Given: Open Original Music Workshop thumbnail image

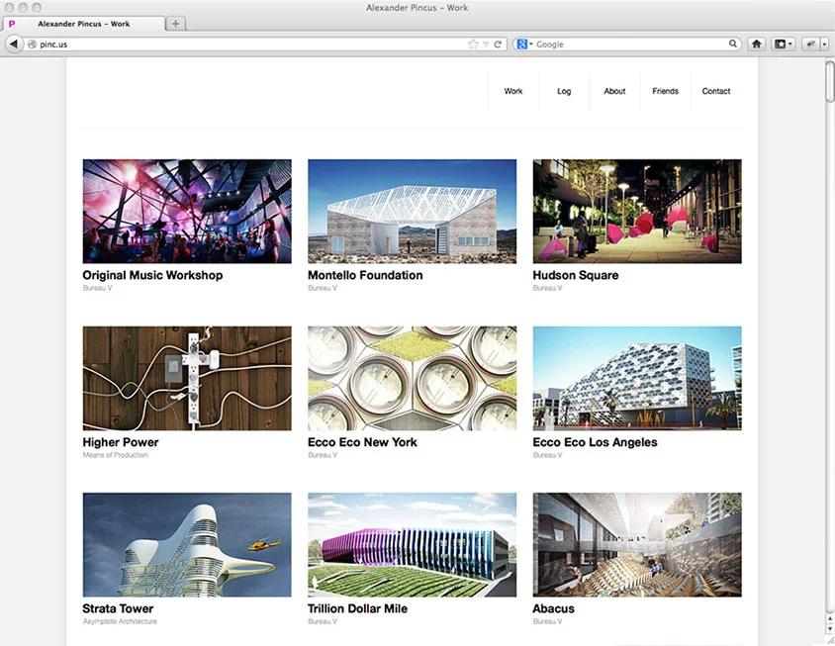Looking at the screenshot, I should (187, 211).
